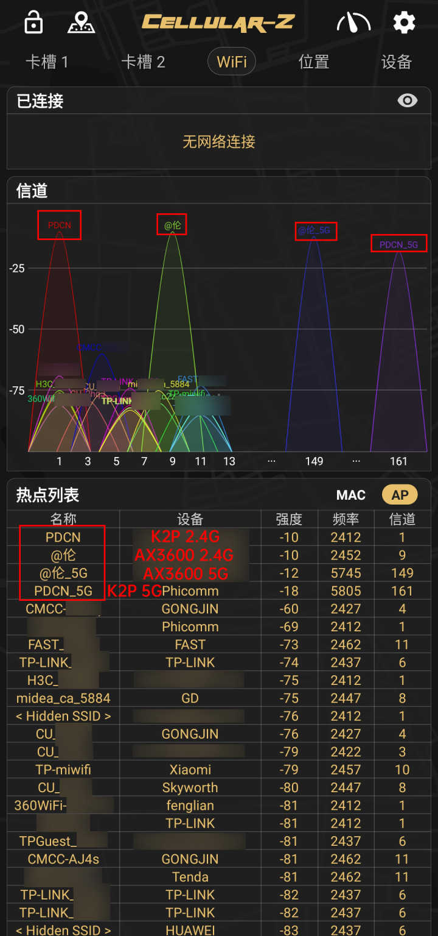Open the 设备 tab

point(397,62)
